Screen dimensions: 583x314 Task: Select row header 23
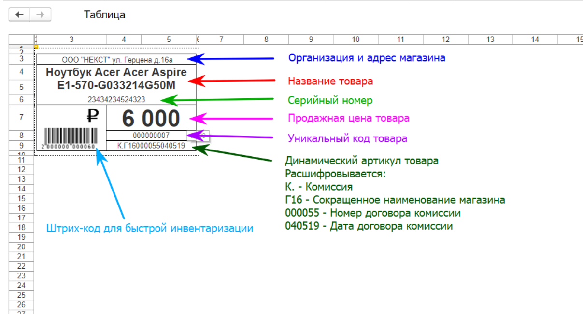click(x=22, y=275)
